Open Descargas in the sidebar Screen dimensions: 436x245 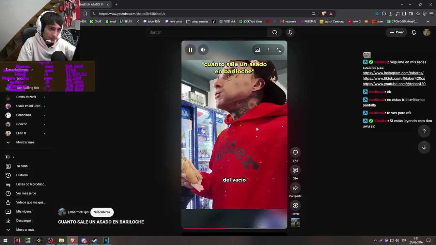(24, 220)
